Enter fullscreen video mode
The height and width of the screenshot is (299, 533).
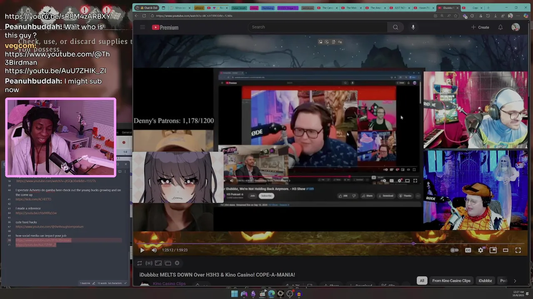coord(518,250)
